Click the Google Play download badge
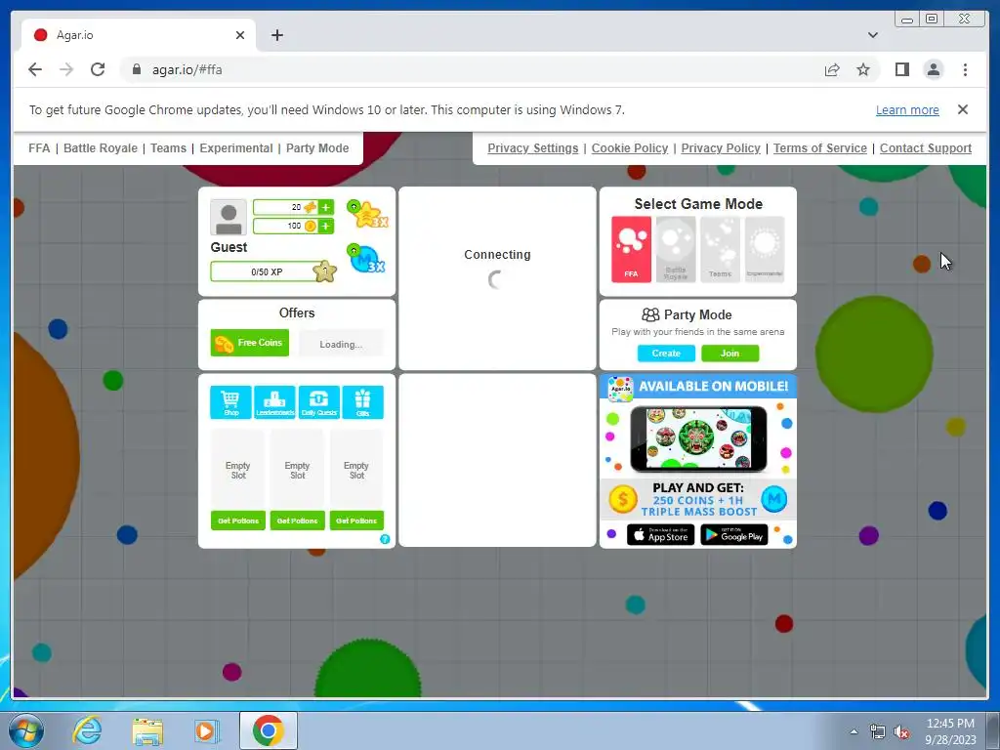 (x=734, y=534)
